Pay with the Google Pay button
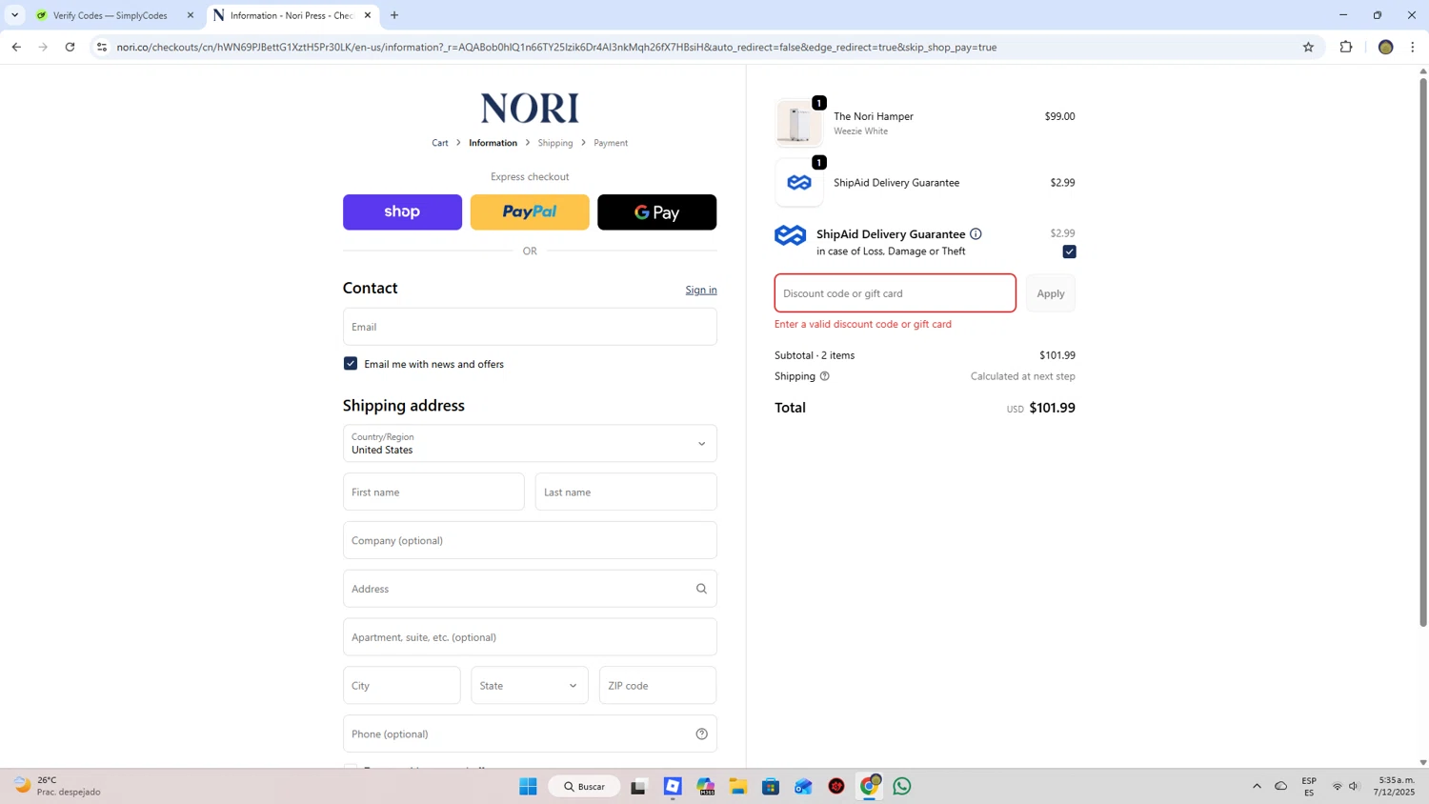 tap(657, 212)
